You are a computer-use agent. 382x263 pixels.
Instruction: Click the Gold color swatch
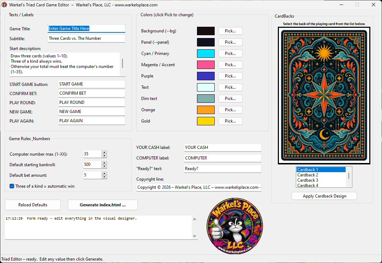[206, 121]
